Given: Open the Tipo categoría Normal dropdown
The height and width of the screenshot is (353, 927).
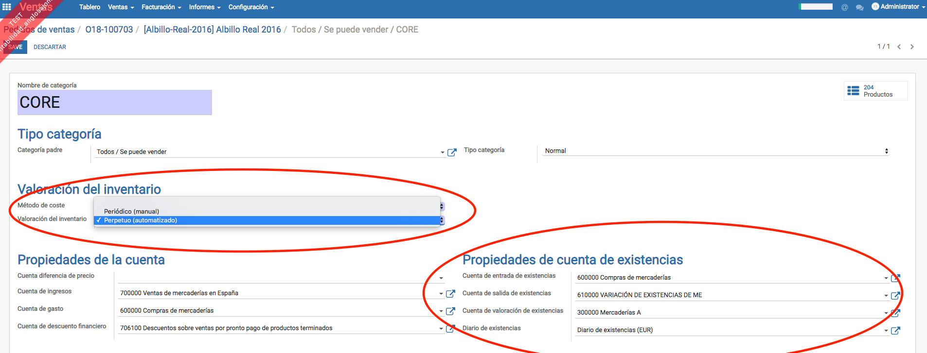Looking at the screenshot, I should [x=715, y=151].
